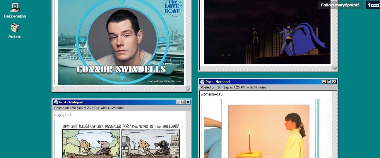Close the 2:23 PM Post - Notepad window

click(x=188, y=102)
